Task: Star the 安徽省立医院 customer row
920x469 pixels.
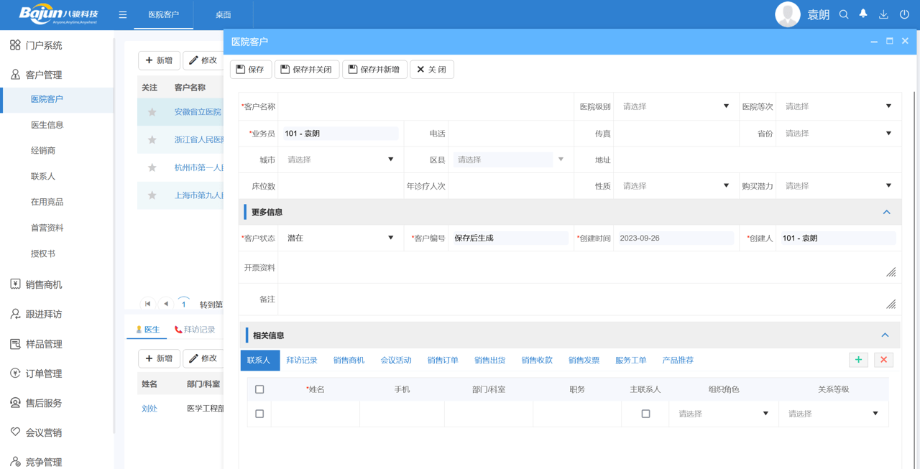Action: (x=152, y=111)
